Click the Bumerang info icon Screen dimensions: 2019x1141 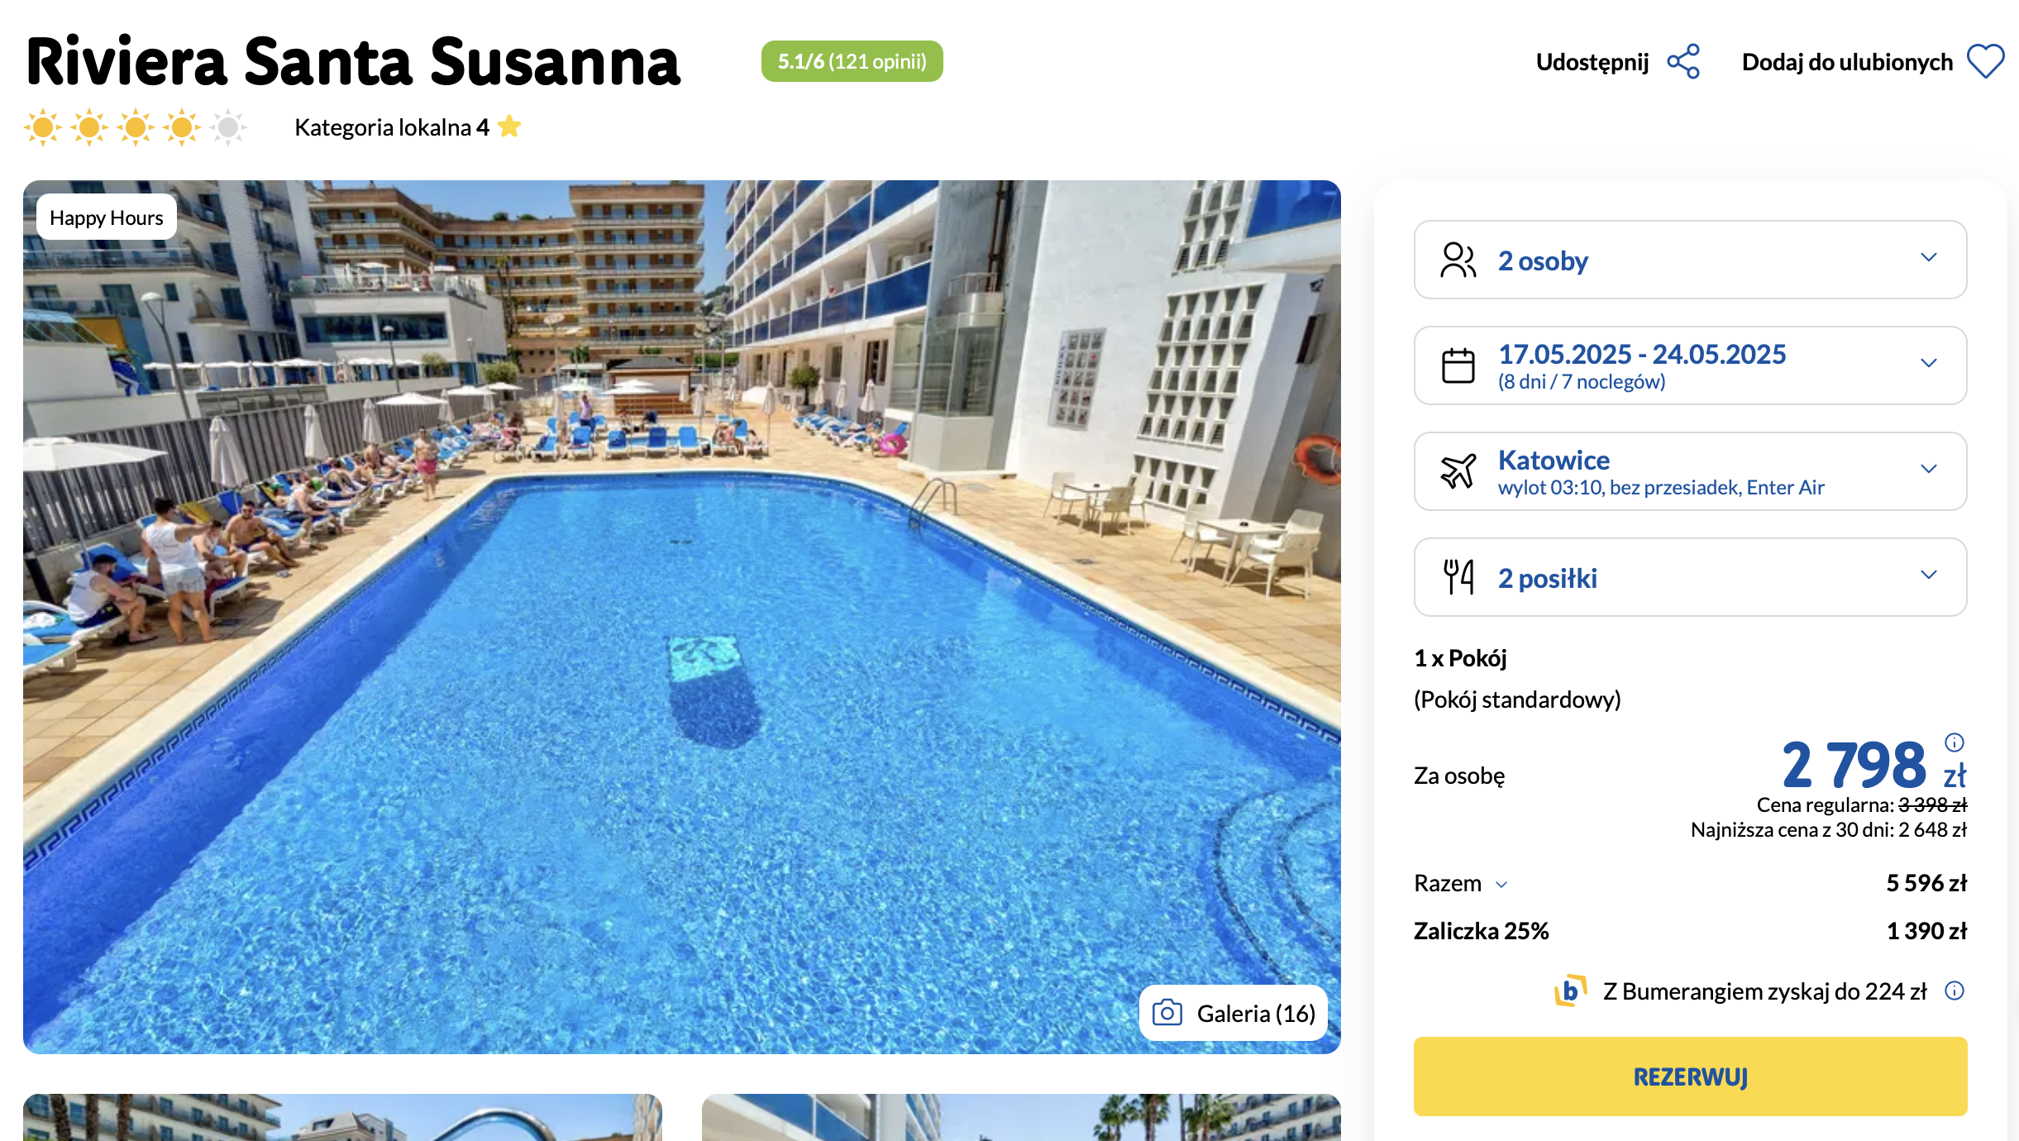tap(1955, 991)
